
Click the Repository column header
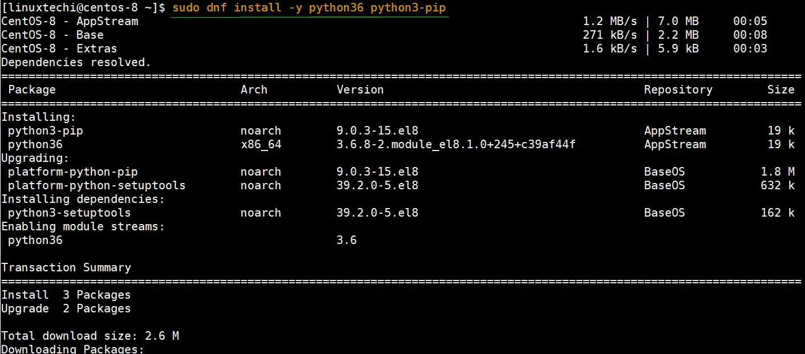click(x=678, y=90)
